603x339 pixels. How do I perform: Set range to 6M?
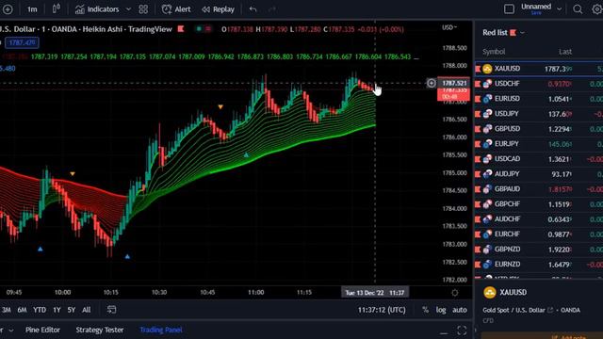point(22,310)
